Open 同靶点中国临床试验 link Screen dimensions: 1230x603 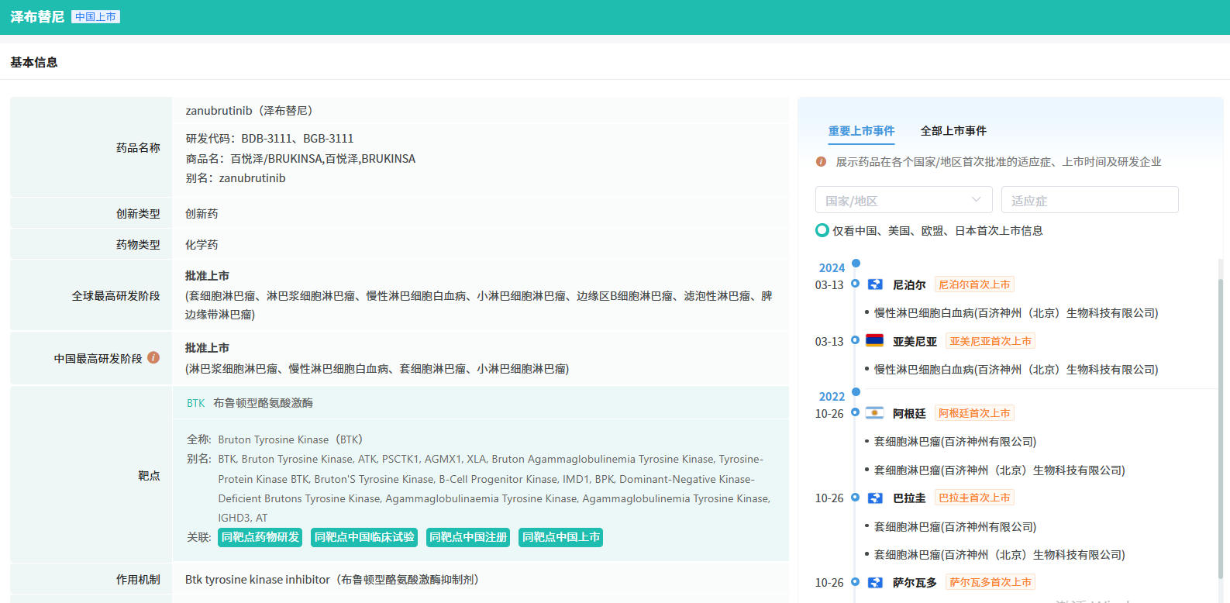pyautogui.click(x=364, y=537)
